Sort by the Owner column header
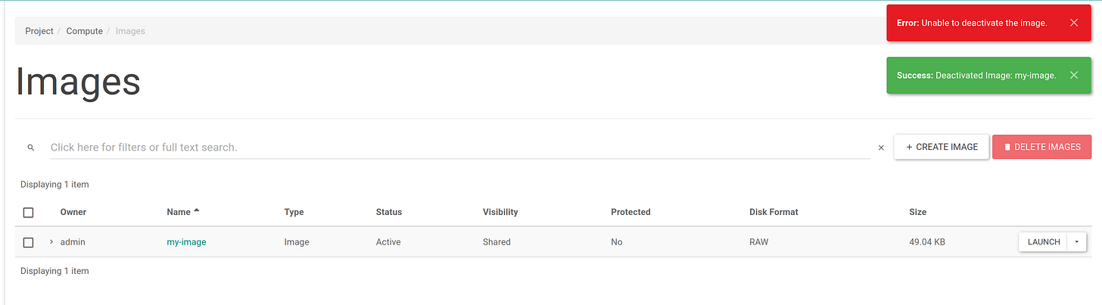The width and height of the screenshot is (1102, 305). click(73, 212)
